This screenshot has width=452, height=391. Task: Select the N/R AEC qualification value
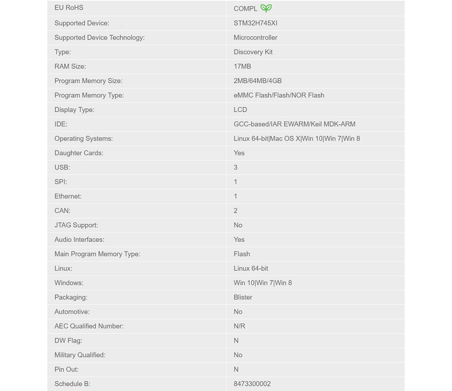coord(239,326)
